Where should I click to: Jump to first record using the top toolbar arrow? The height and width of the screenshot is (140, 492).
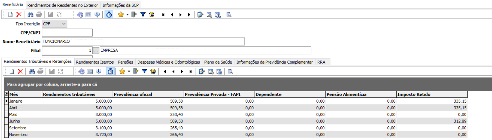tap(163, 15)
